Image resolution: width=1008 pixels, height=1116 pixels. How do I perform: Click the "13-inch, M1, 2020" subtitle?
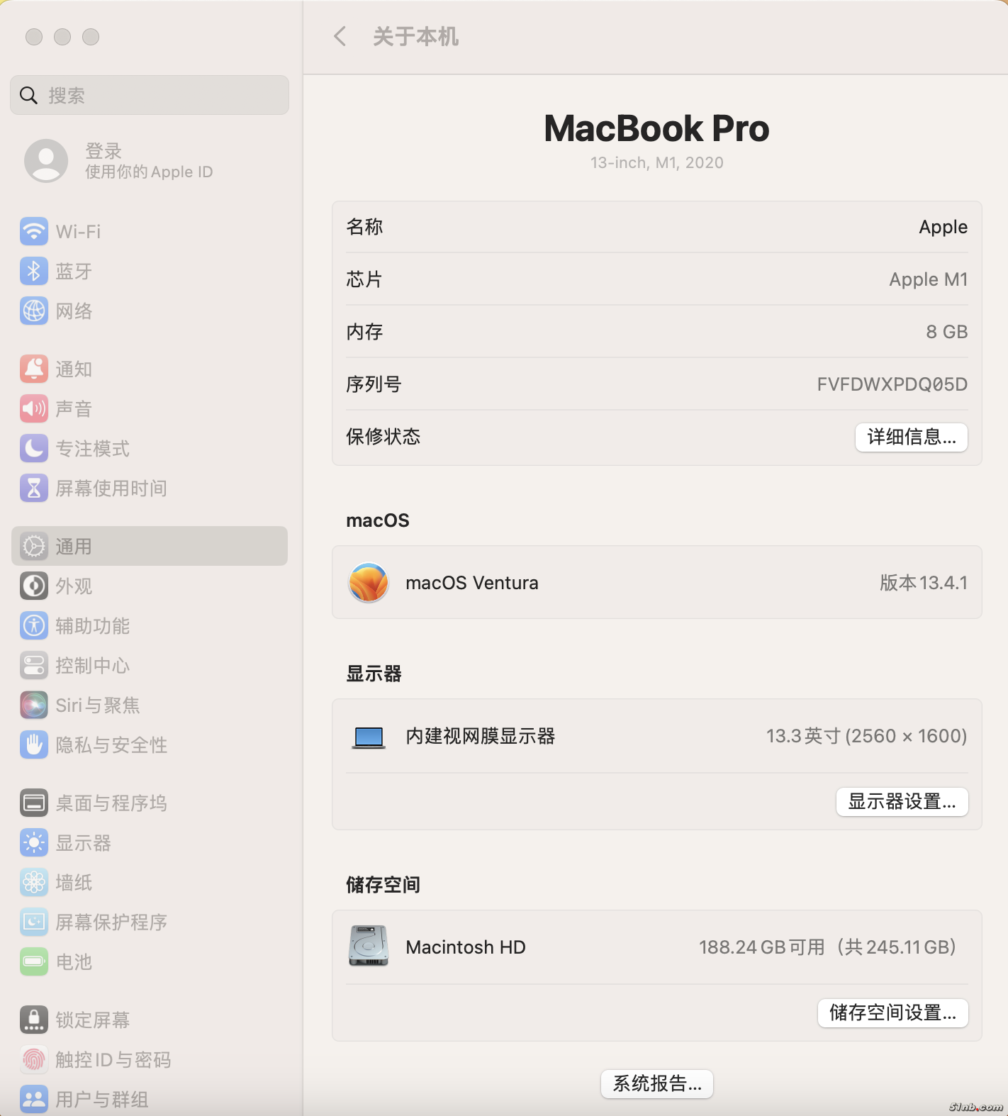coord(656,162)
